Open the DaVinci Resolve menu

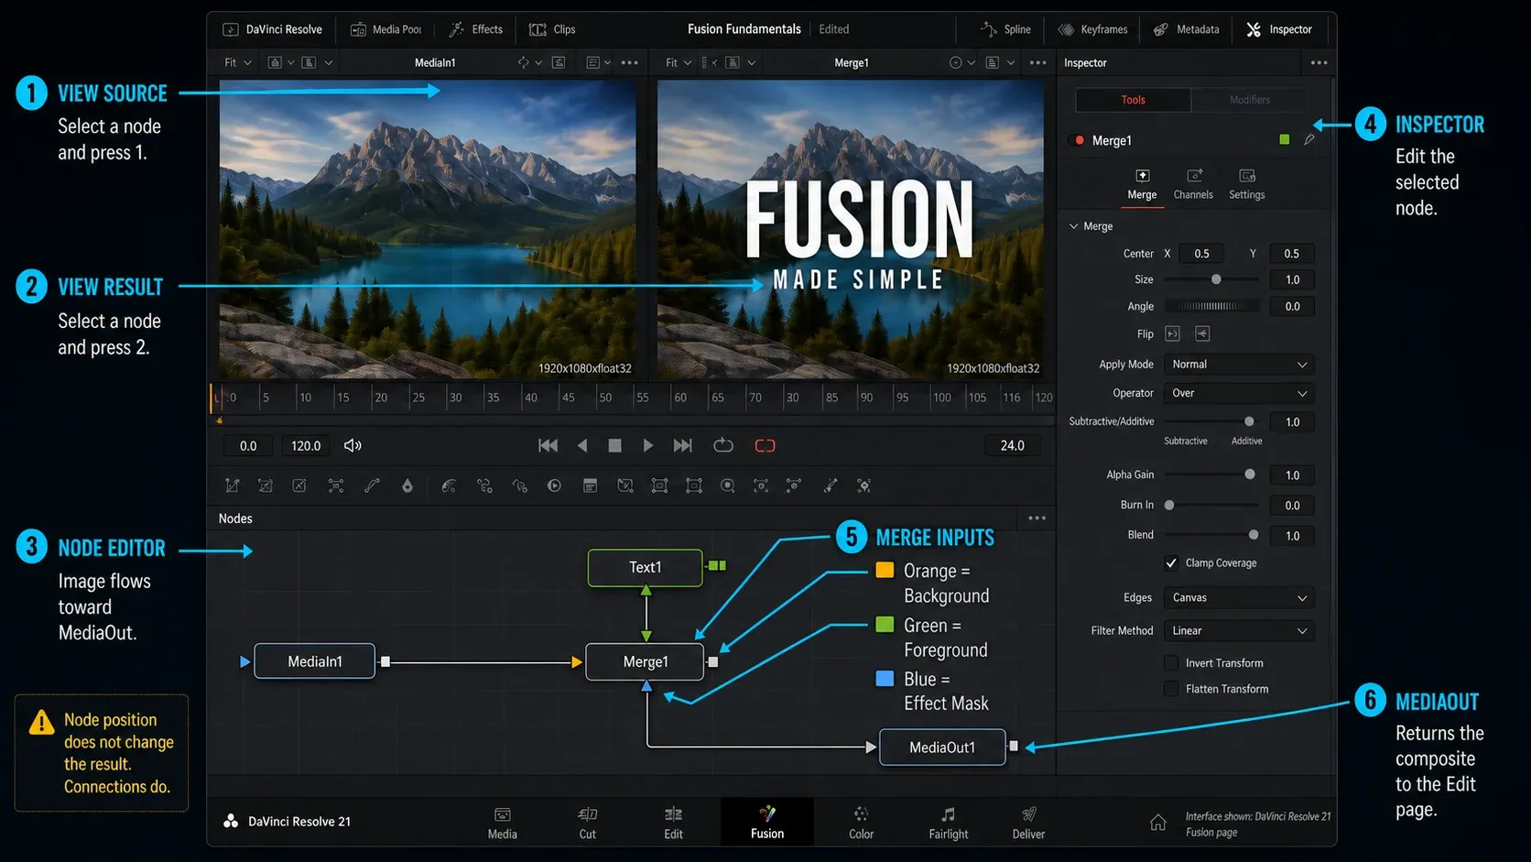(273, 29)
